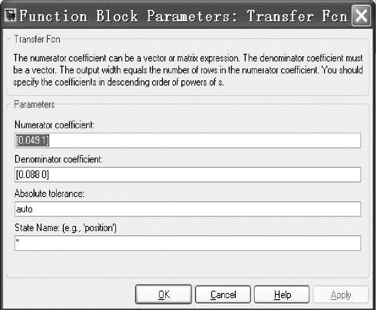Cancel the parameter changes

(223, 295)
